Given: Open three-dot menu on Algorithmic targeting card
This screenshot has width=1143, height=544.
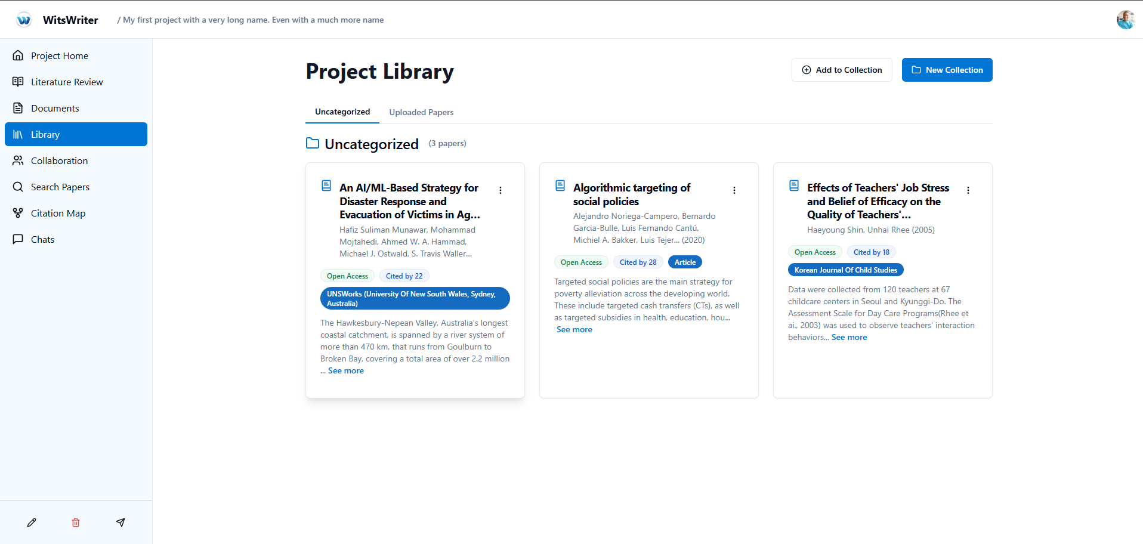Looking at the screenshot, I should tap(734, 190).
